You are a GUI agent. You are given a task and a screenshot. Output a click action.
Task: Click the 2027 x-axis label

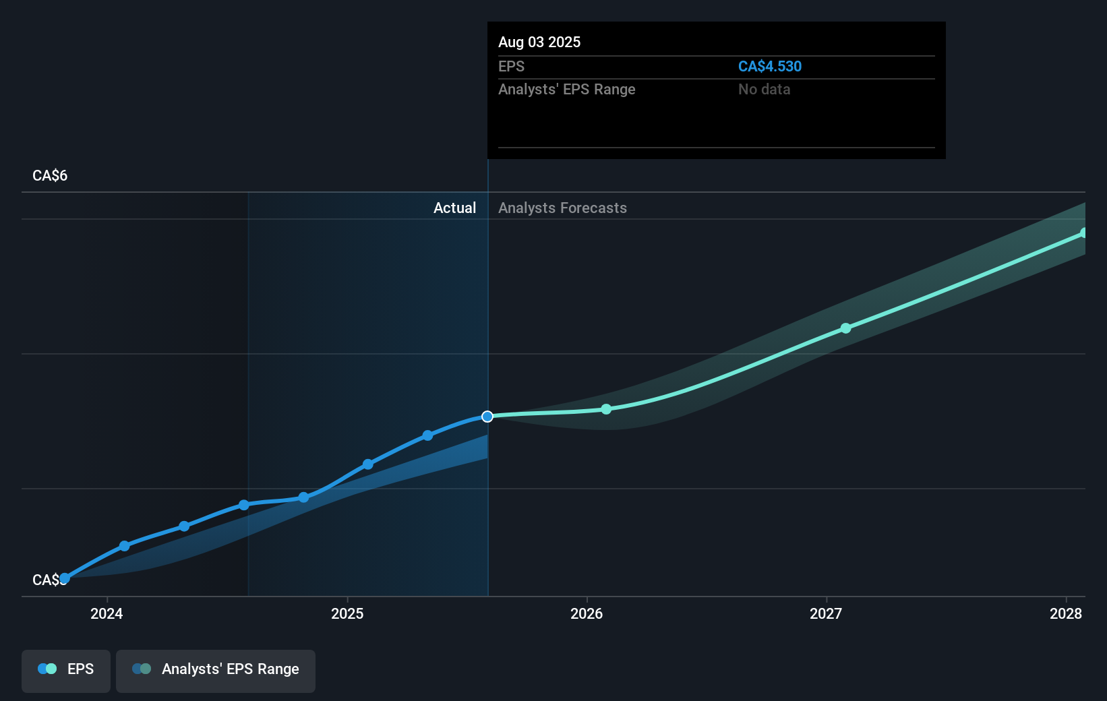[x=826, y=613]
